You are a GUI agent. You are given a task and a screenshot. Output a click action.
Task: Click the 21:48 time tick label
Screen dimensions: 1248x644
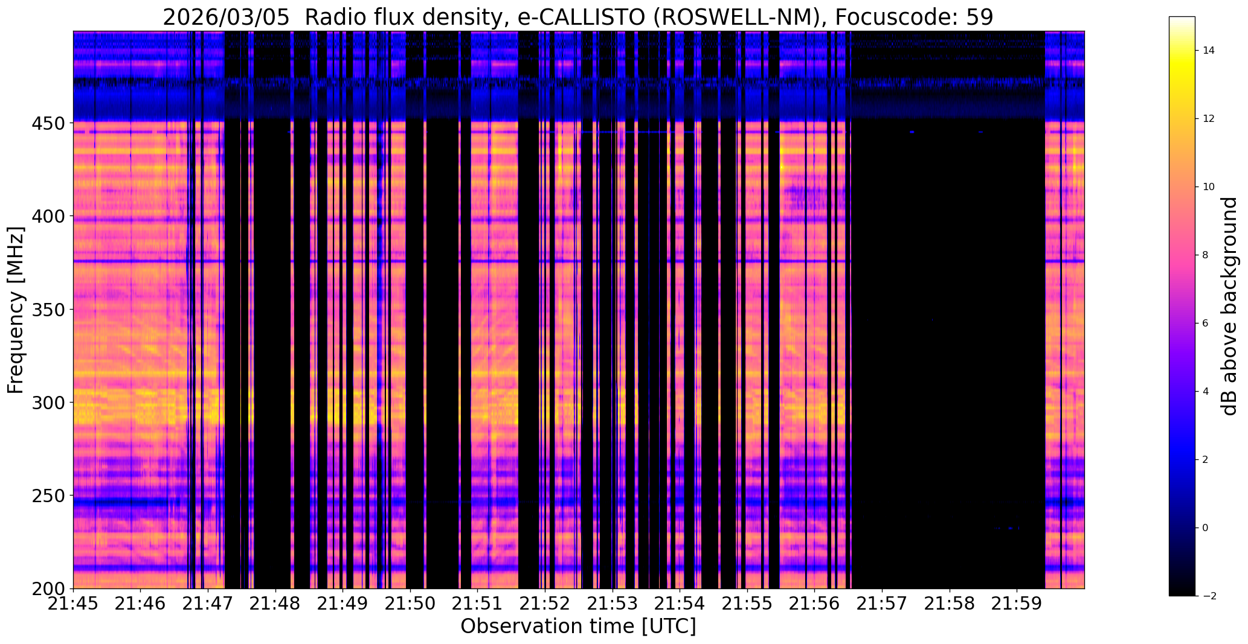[x=275, y=604]
